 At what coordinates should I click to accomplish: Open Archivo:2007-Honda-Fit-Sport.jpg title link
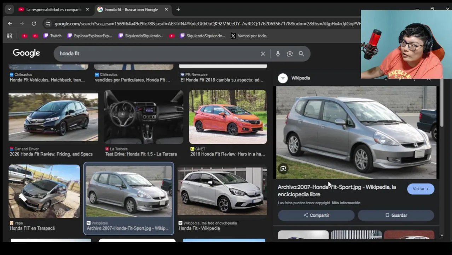[337, 191]
